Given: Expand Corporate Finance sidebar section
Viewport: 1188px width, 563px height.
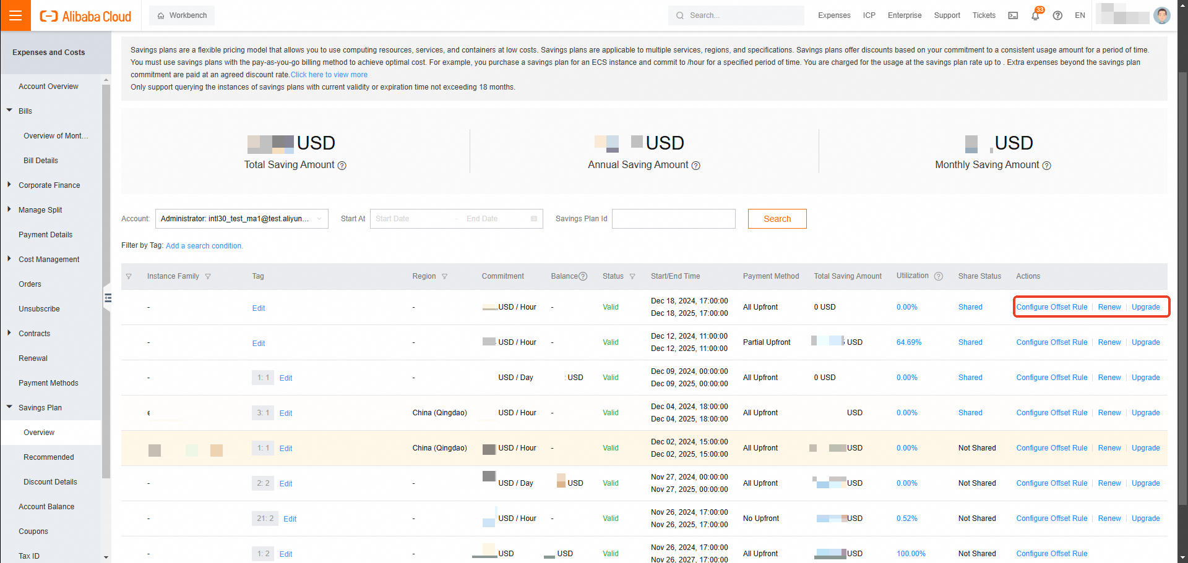Looking at the screenshot, I should point(9,185).
